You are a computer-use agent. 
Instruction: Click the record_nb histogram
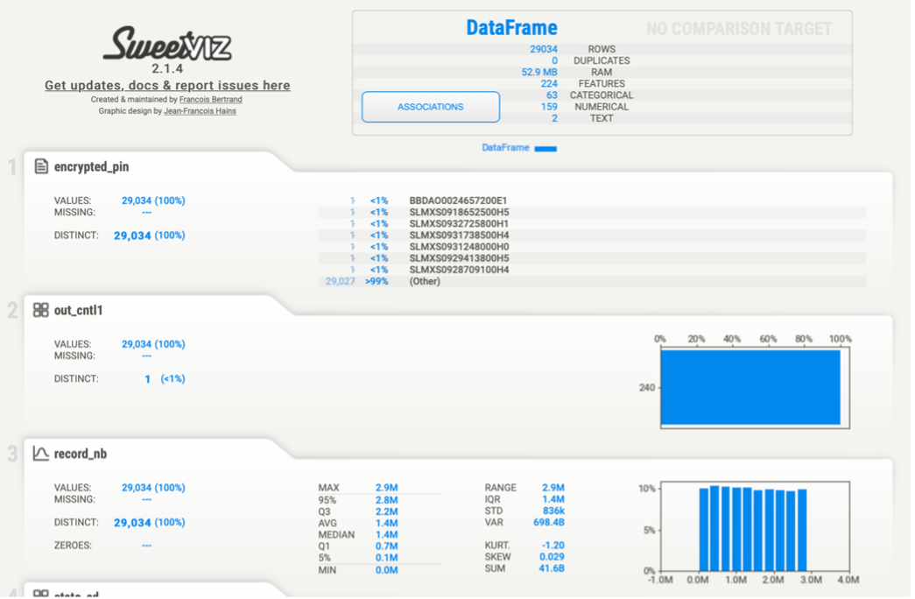[753, 529]
